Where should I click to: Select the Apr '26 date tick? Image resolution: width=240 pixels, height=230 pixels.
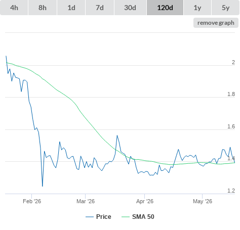145,201
